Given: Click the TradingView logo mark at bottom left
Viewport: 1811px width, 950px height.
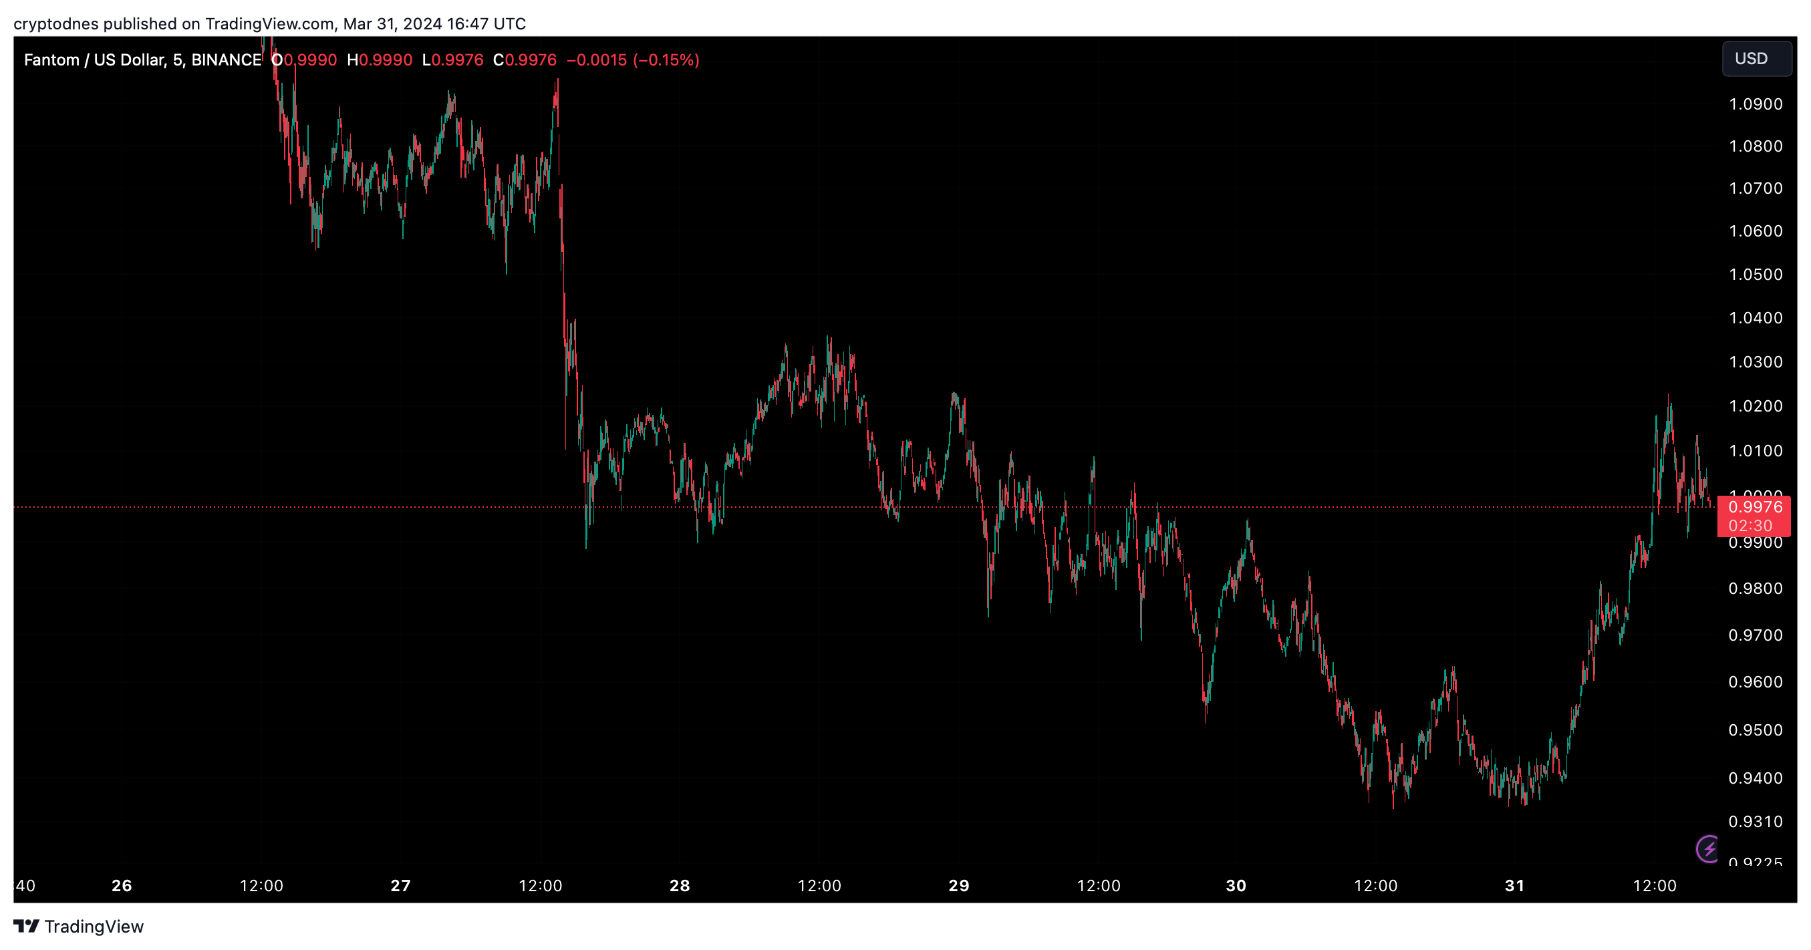Looking at the screenshot, I should point(26,926).
